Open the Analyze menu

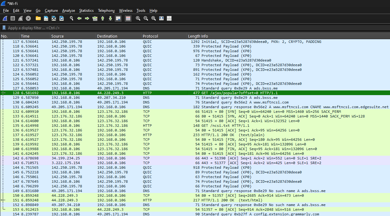[68, 11]
